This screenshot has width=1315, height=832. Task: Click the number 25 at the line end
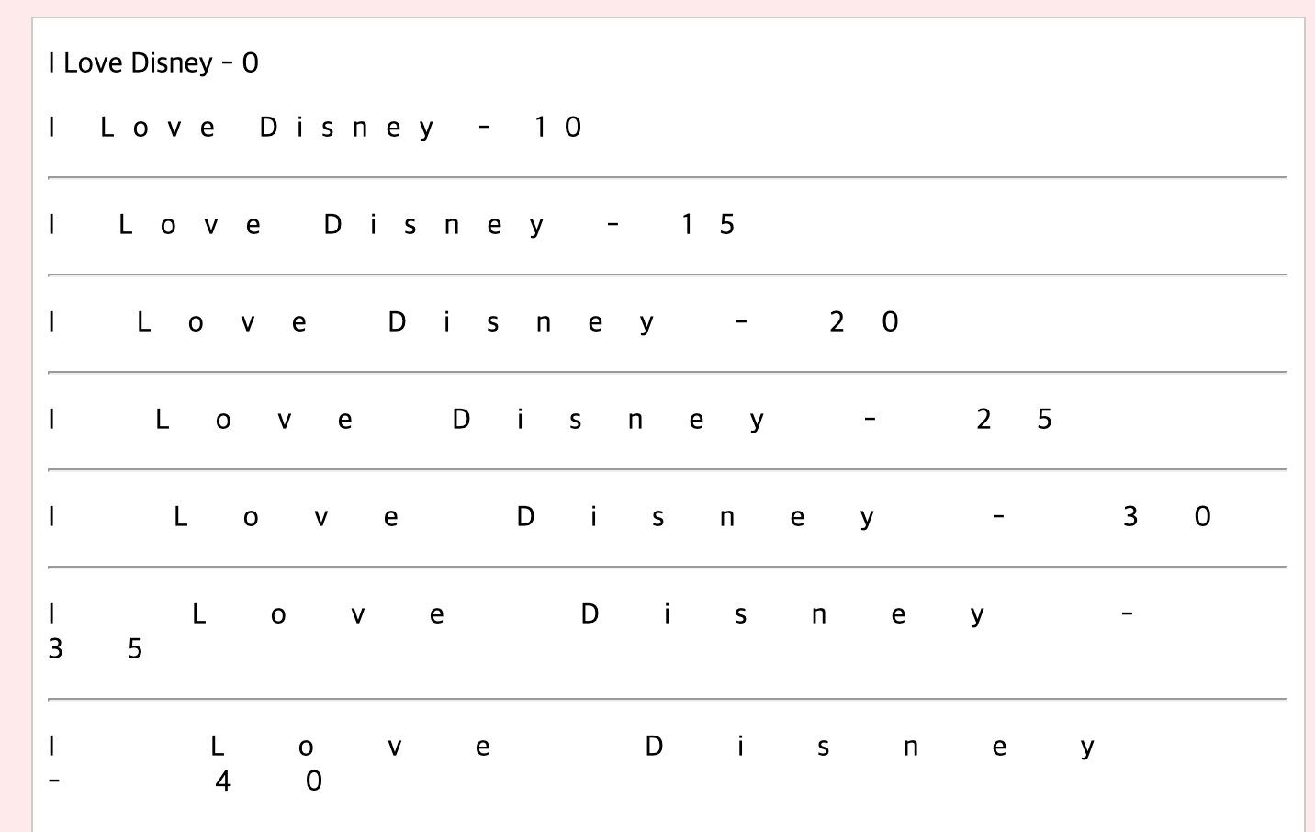(x=1014, y=420)
